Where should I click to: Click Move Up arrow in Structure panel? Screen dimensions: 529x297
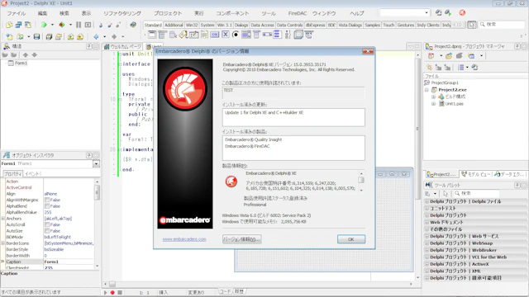click(26, 55)
